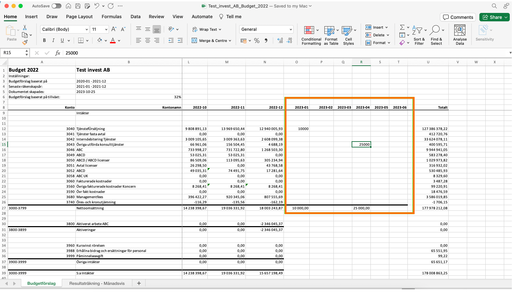Align text to the top
The height and width of the screenshot is (296, 515).
(x=139, y=29)
